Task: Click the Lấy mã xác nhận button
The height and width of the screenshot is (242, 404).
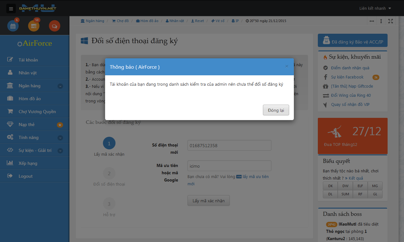Action: [x=209, y=201]
